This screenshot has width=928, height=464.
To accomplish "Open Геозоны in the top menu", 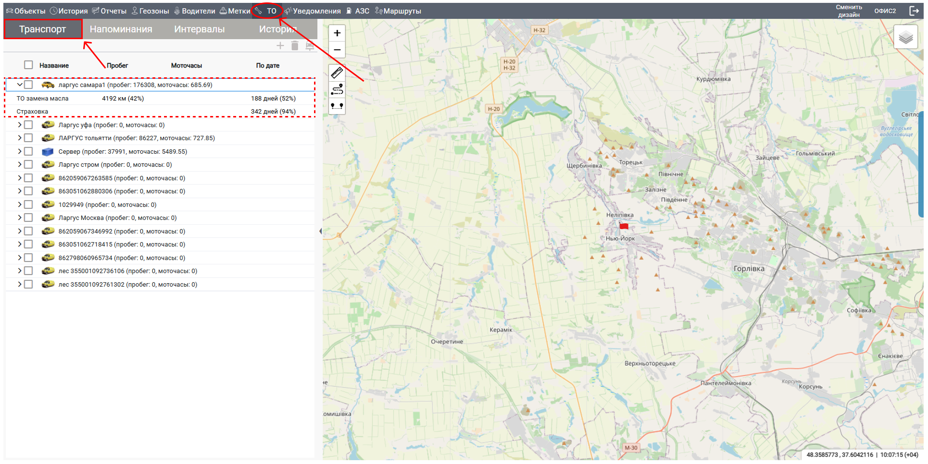I will tap(150, 11).
